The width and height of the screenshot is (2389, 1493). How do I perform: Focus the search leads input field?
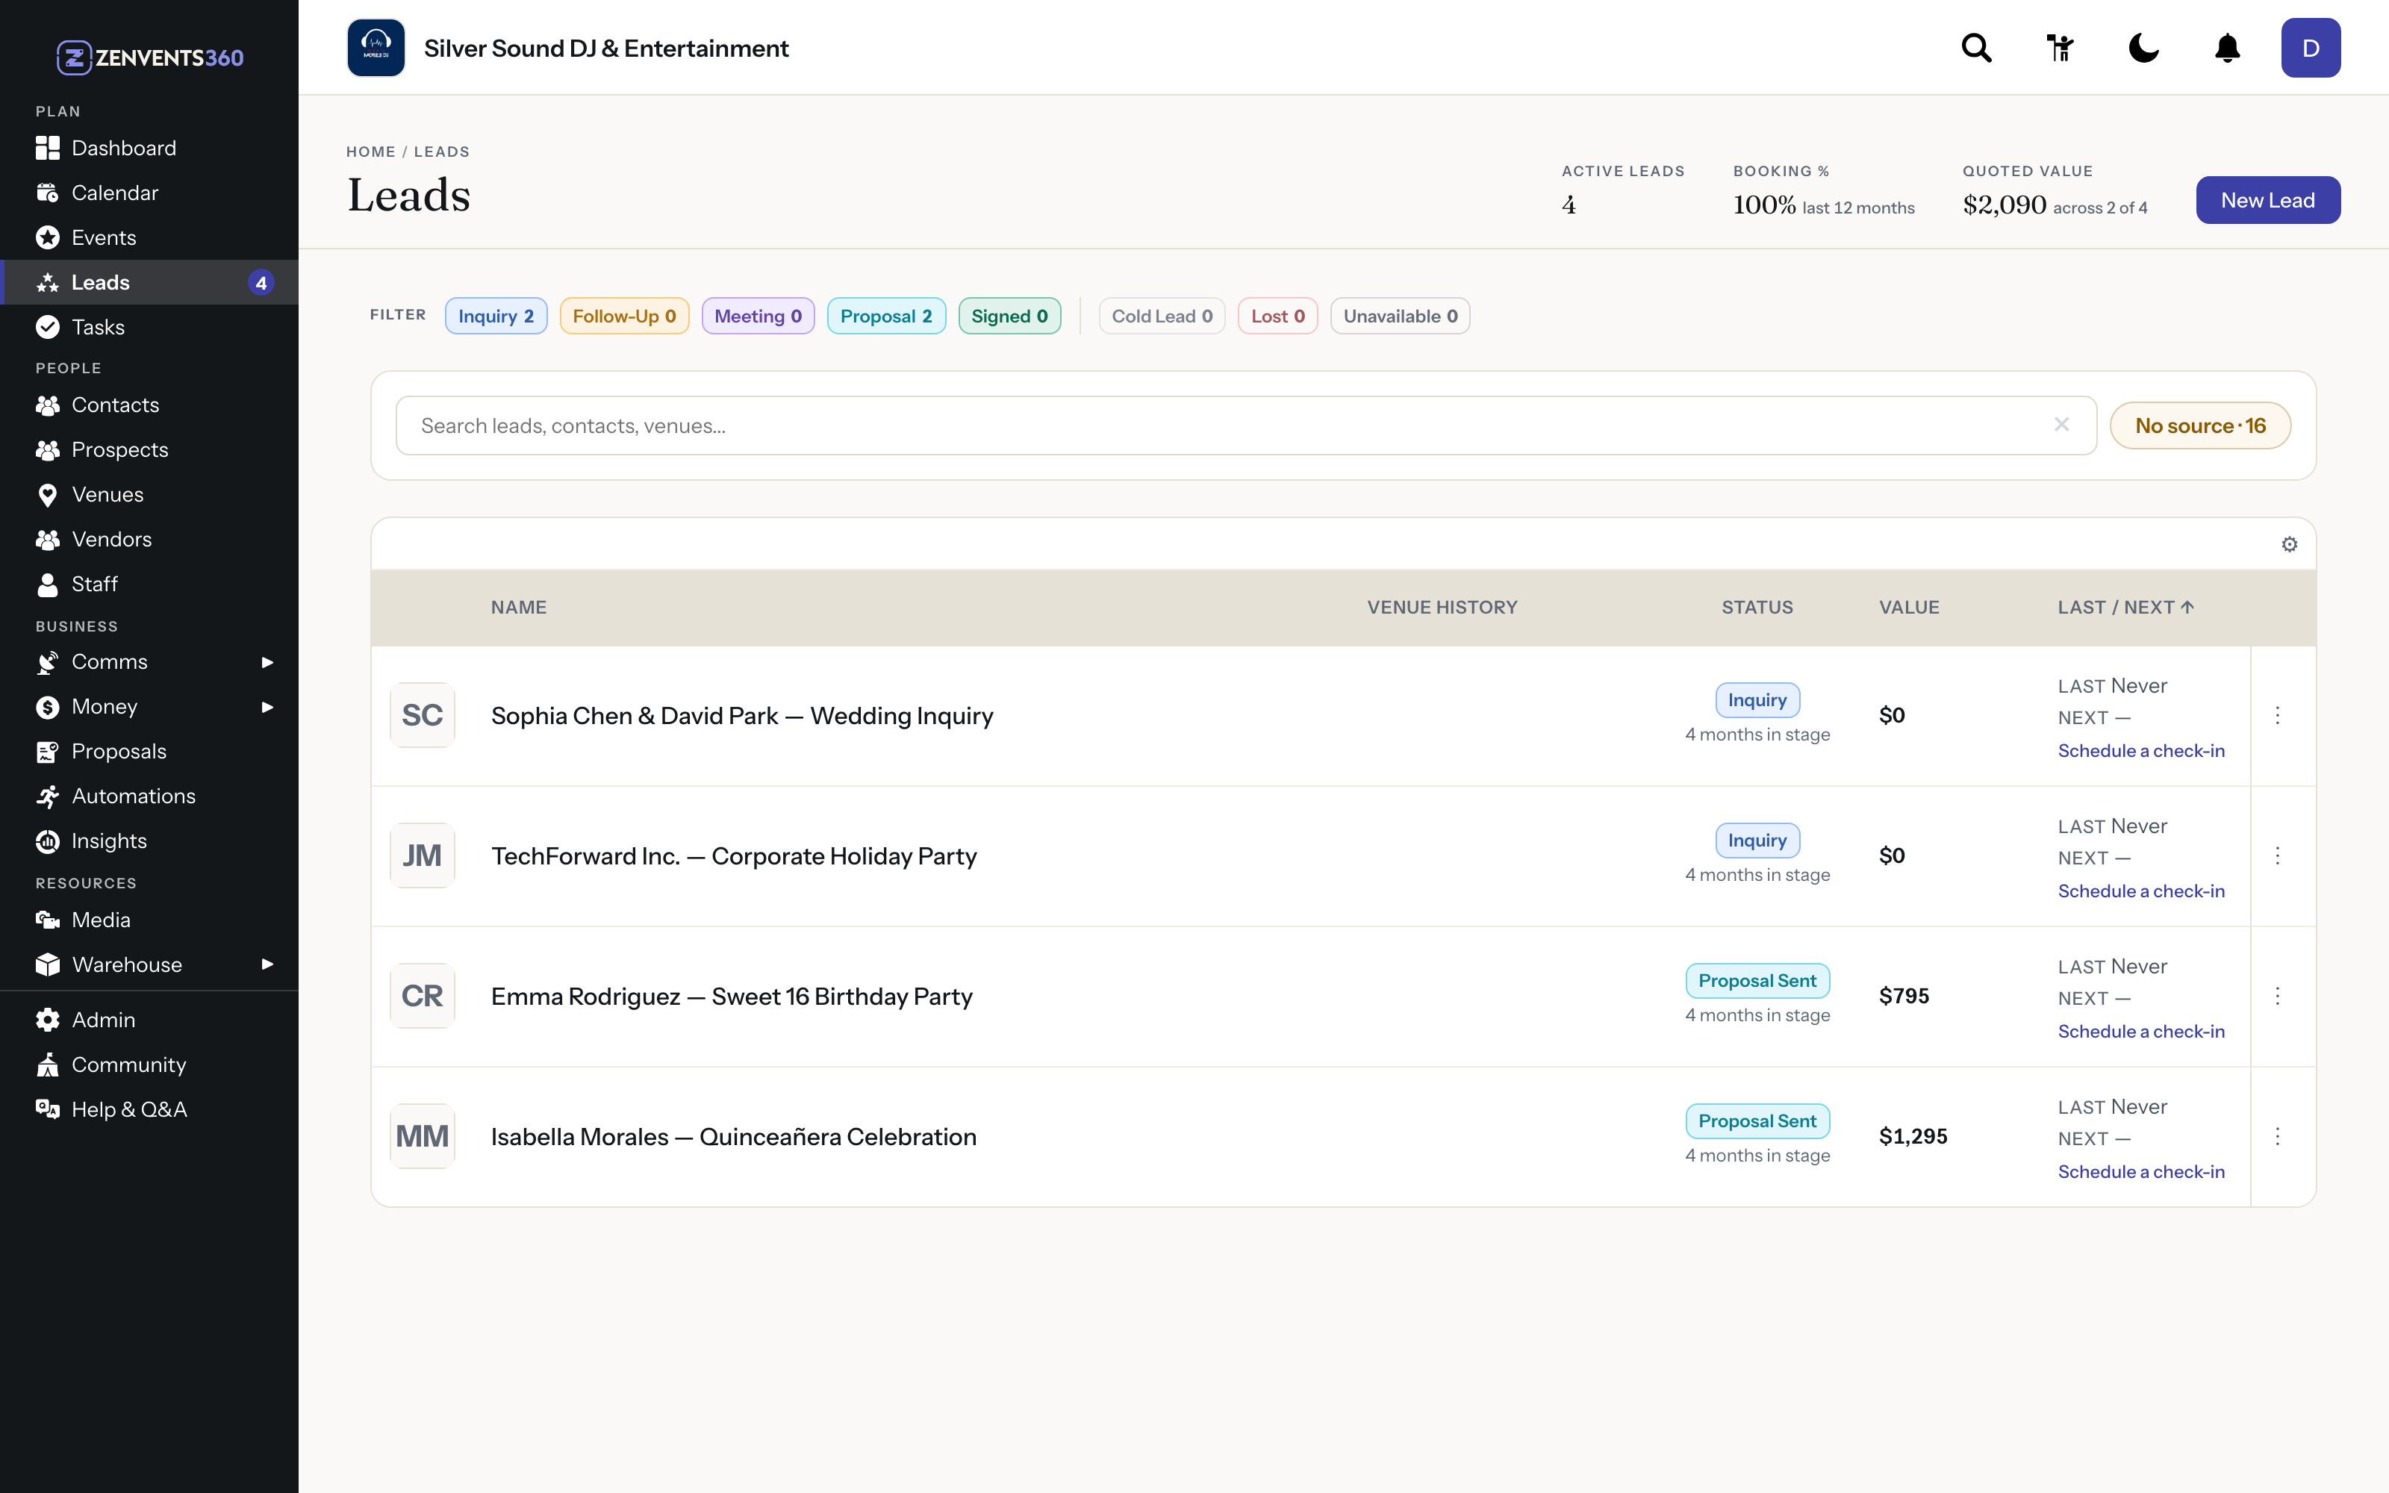pyautogui.click(x=1246, y=426)
